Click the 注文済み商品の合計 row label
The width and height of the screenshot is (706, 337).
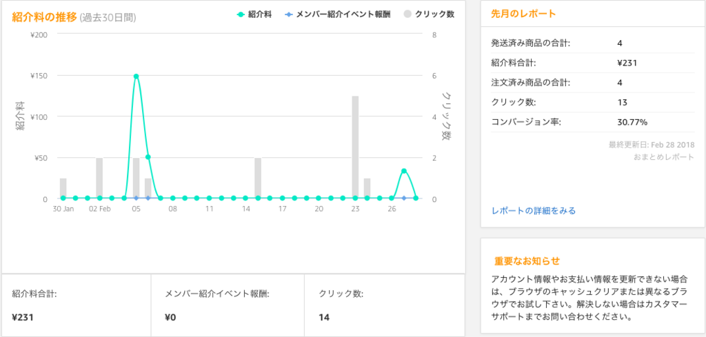(x=531, y=83)
